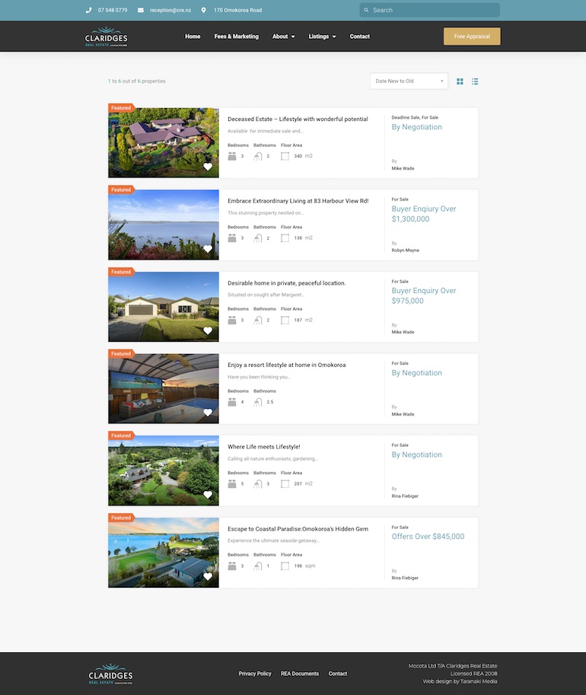Screen dimensions: 586x695
Task: Click floor area icon on Desirable home
Action: pyautogui.click(x=285, y=320)
